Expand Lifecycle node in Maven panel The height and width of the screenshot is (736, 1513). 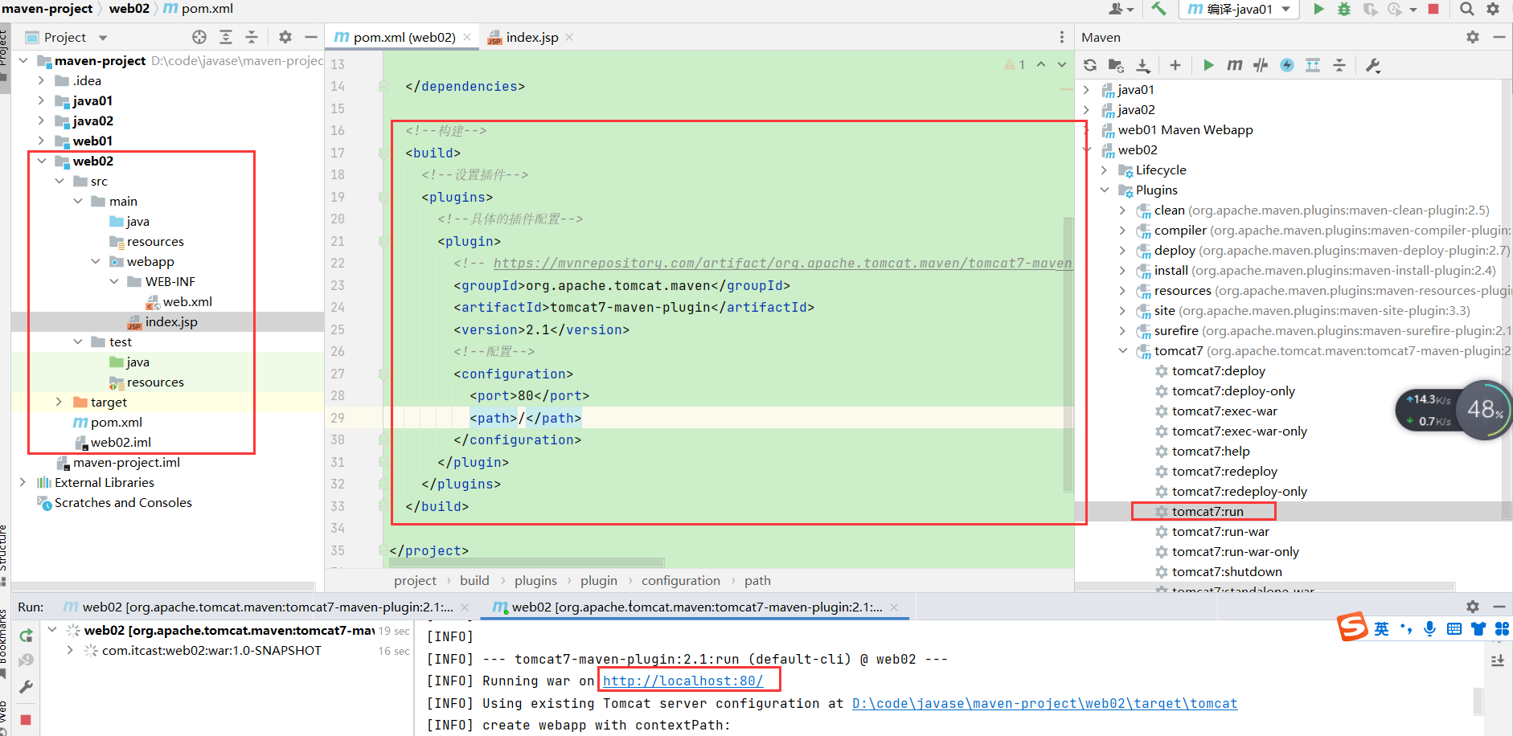click(1104, 170)
